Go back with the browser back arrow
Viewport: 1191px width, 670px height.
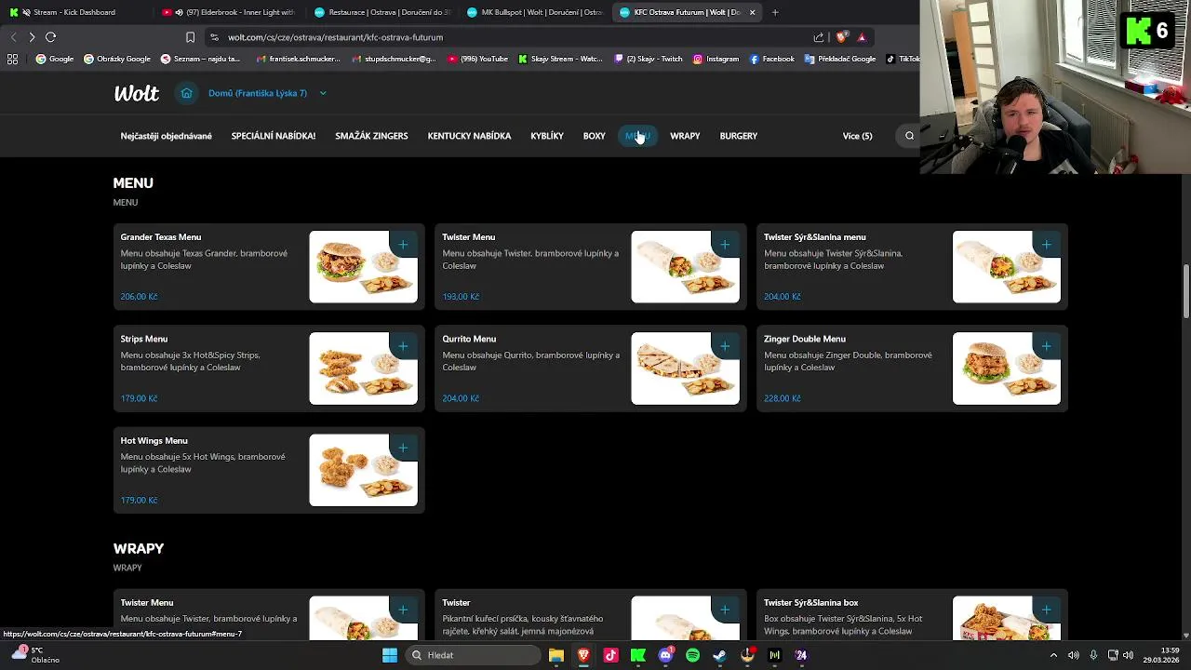(x=13, y=37)
